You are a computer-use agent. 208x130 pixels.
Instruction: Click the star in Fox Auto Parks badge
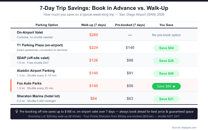pos(174,86)
